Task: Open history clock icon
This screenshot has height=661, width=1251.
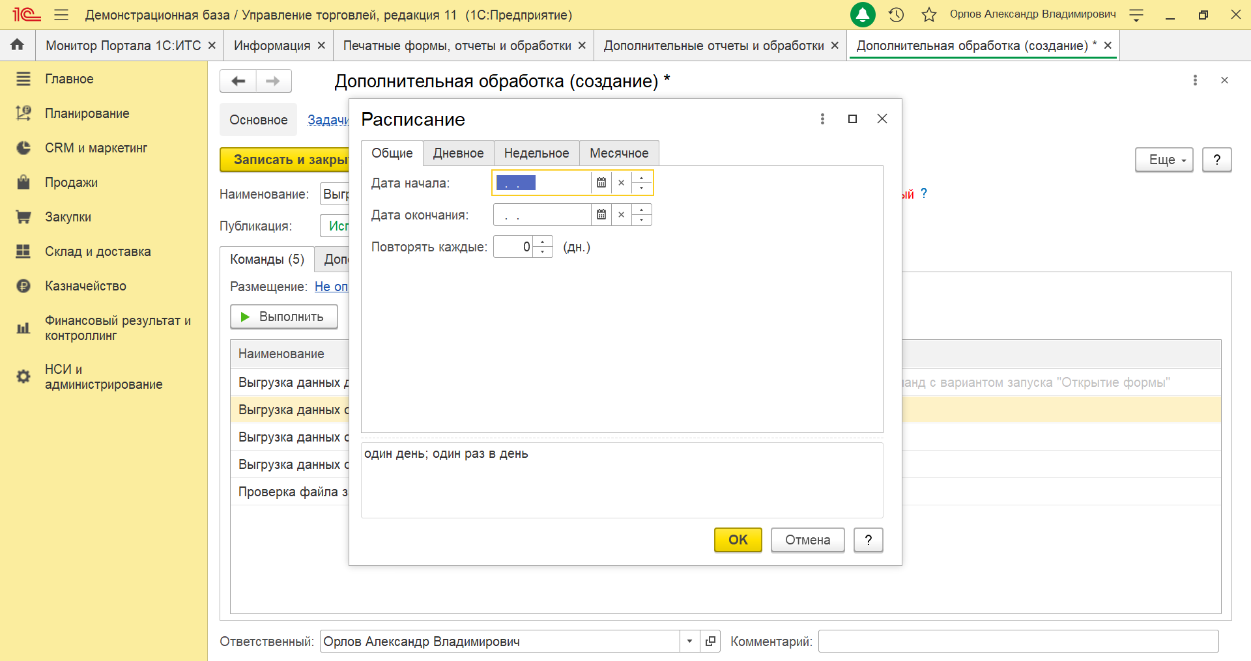Action: point(897,15)
